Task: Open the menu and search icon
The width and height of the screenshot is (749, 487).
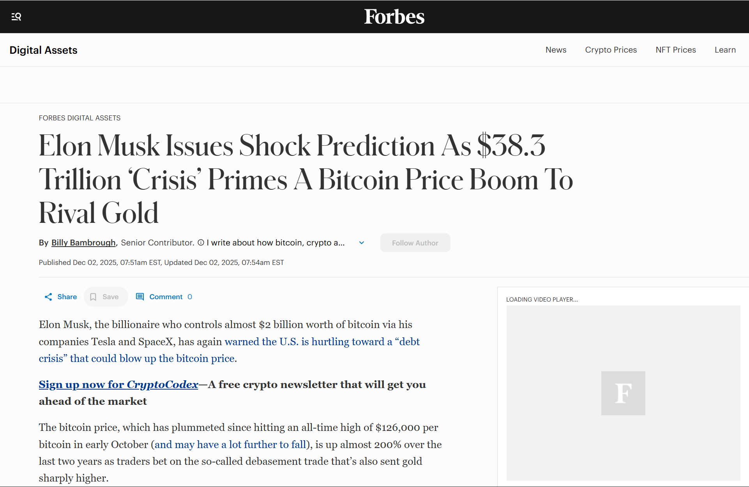Action: [x=16, y=17]
